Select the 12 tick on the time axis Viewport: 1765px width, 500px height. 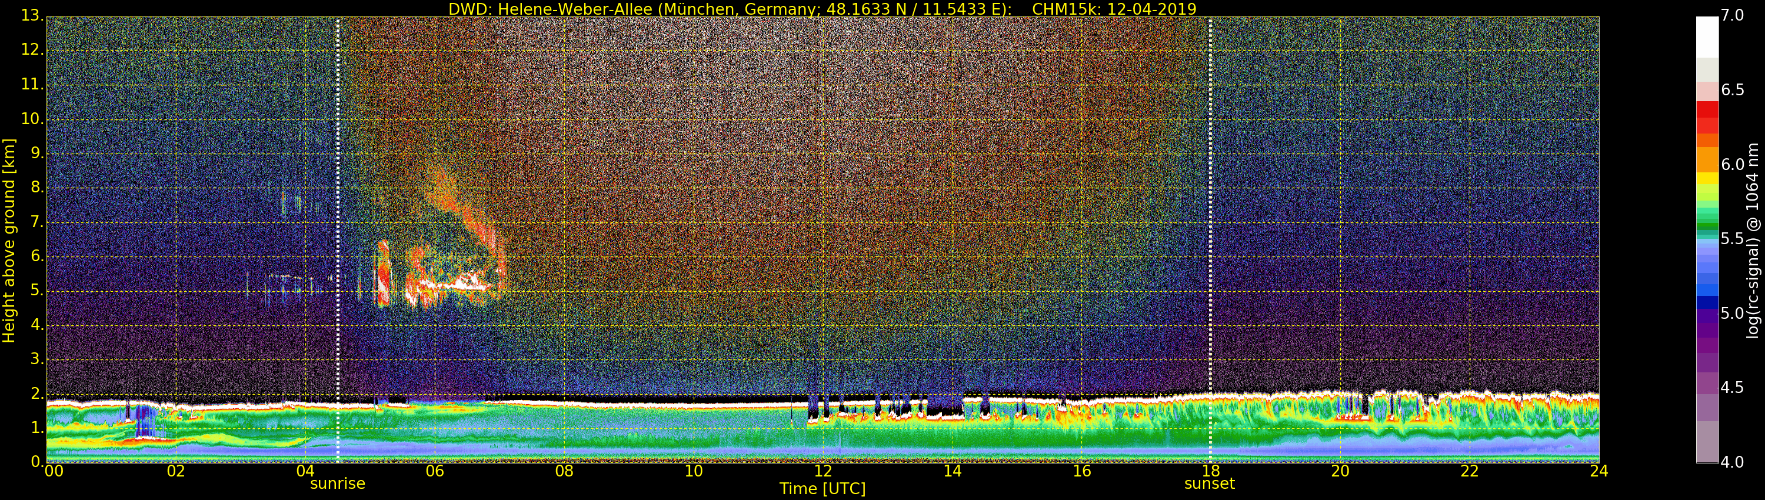point(823,471)
